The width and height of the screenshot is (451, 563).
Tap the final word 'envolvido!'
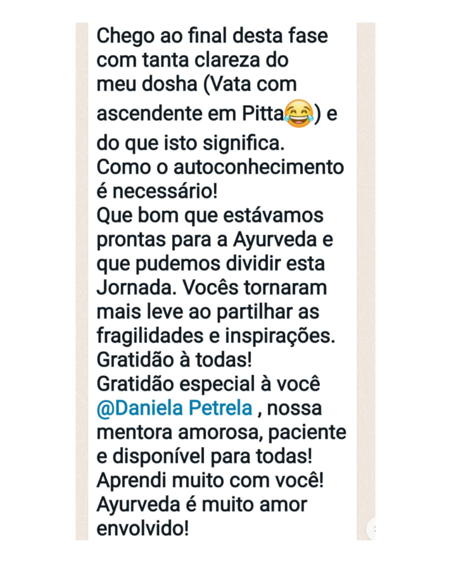click(x=143, y=528)
